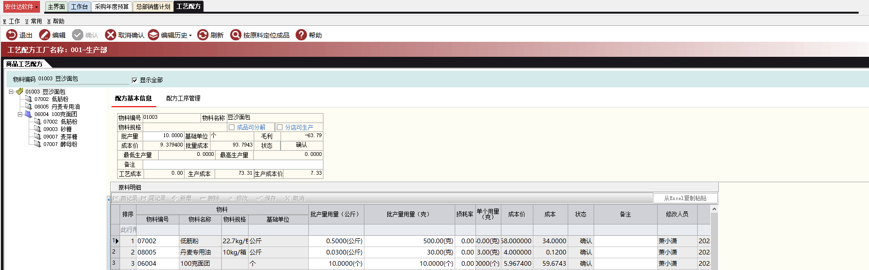The height and width of the screenshot is (270, 869).
Task: Click 删除 delete row icon
Action: (x=203, y=198)
